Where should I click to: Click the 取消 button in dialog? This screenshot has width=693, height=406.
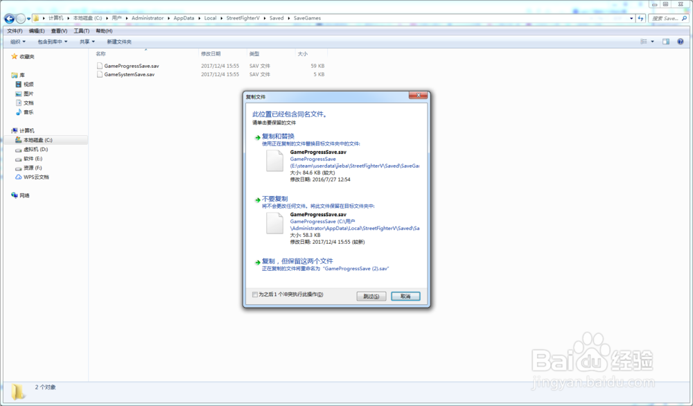point(405,296)
